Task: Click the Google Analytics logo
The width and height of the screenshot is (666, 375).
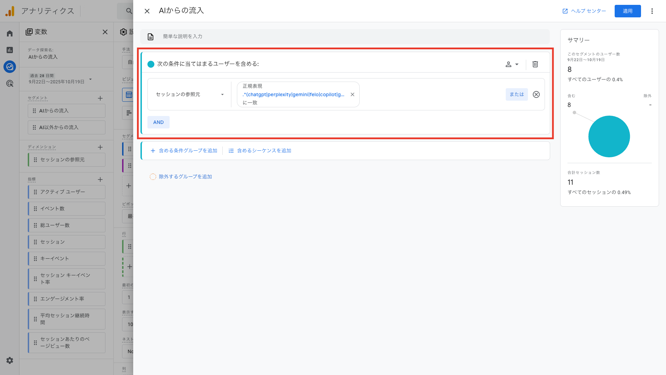Action: [10, 11]
